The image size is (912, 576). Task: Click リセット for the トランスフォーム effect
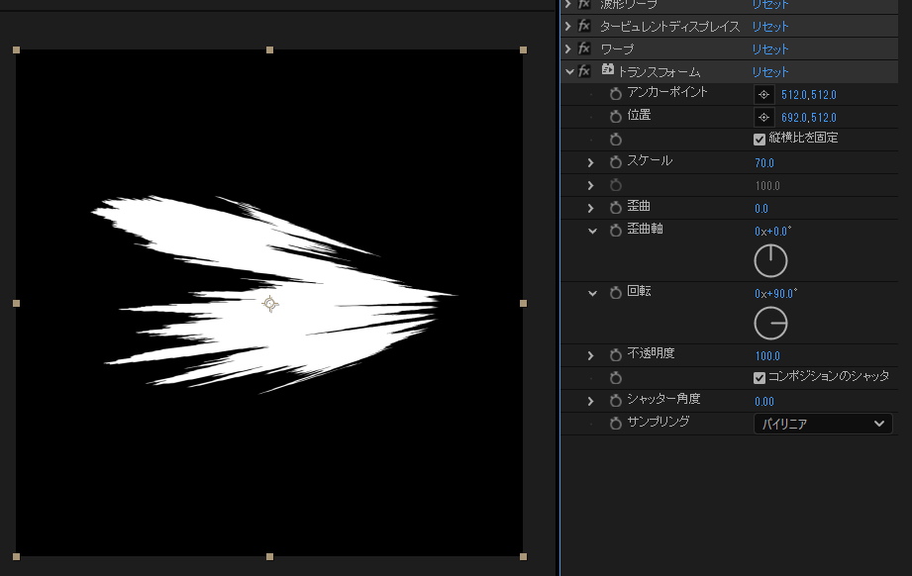pos(770,72)
